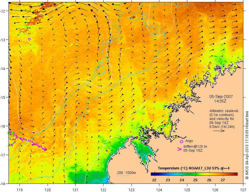Click 'and velocity for' text line
Viewport: 249px width, 192px height.
click(222, 119)
